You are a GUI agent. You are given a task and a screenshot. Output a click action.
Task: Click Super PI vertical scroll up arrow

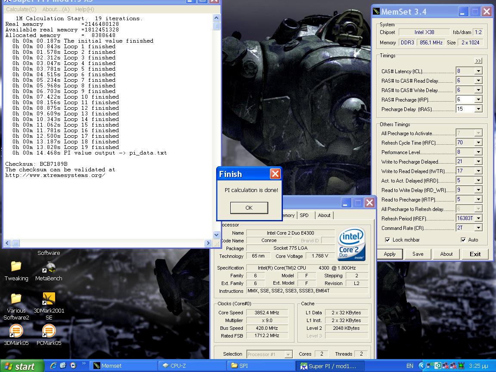217,18
